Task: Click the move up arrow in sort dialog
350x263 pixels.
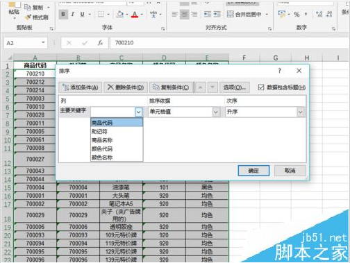Action: click(x=201, y=87)
